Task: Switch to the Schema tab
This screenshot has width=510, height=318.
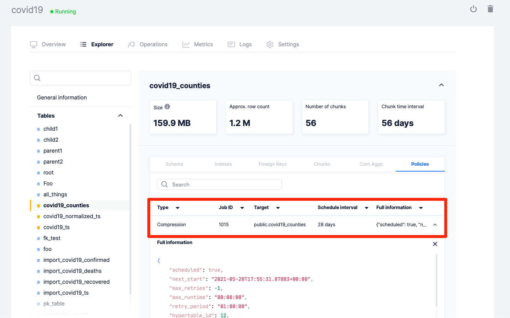Action: (x=174, y=164)
